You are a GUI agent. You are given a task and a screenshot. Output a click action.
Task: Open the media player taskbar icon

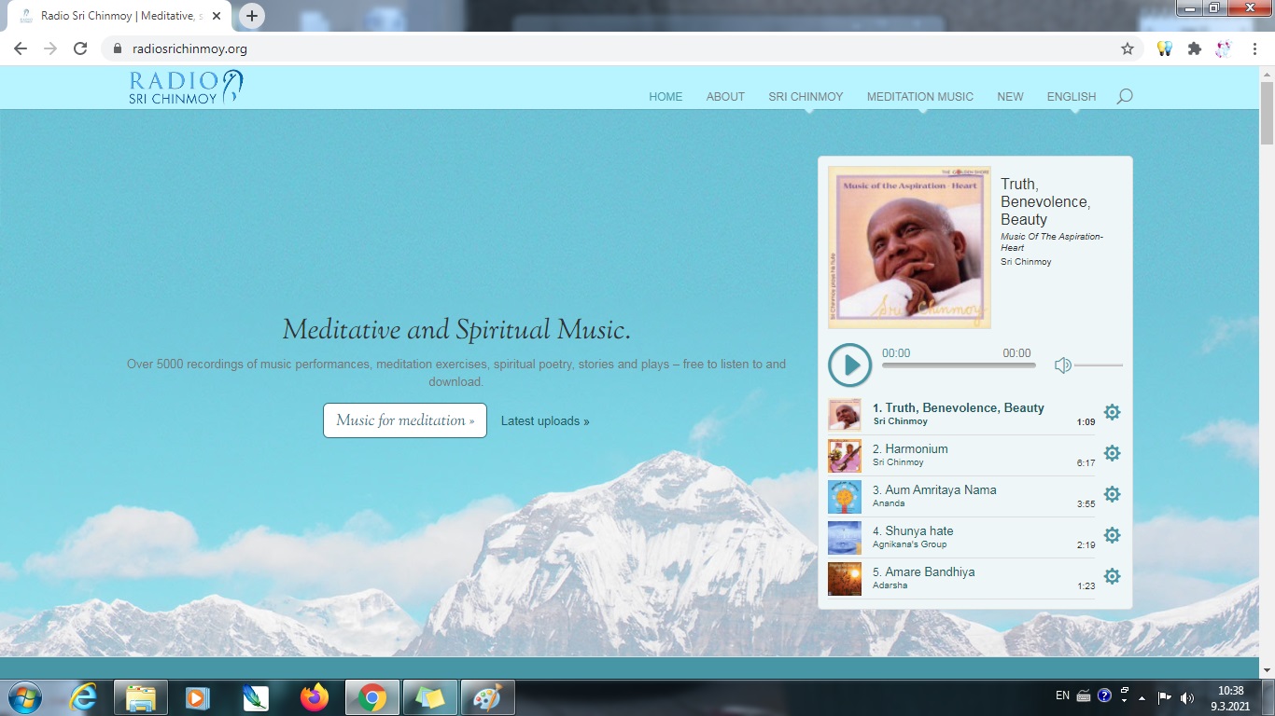click(x=197, y=697)
